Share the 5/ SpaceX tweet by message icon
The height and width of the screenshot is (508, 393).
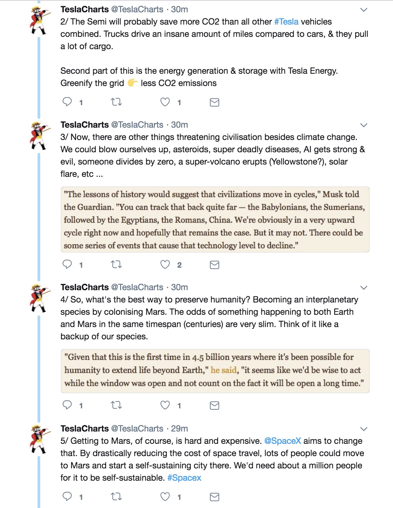coord(214,497)
